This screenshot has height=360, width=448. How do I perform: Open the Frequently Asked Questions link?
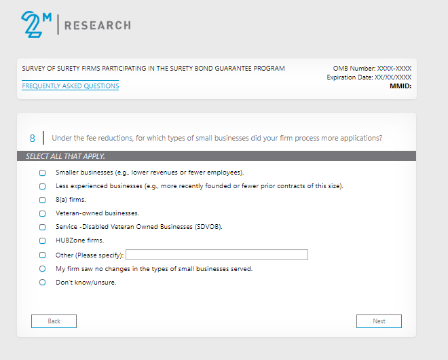(71, 86)
